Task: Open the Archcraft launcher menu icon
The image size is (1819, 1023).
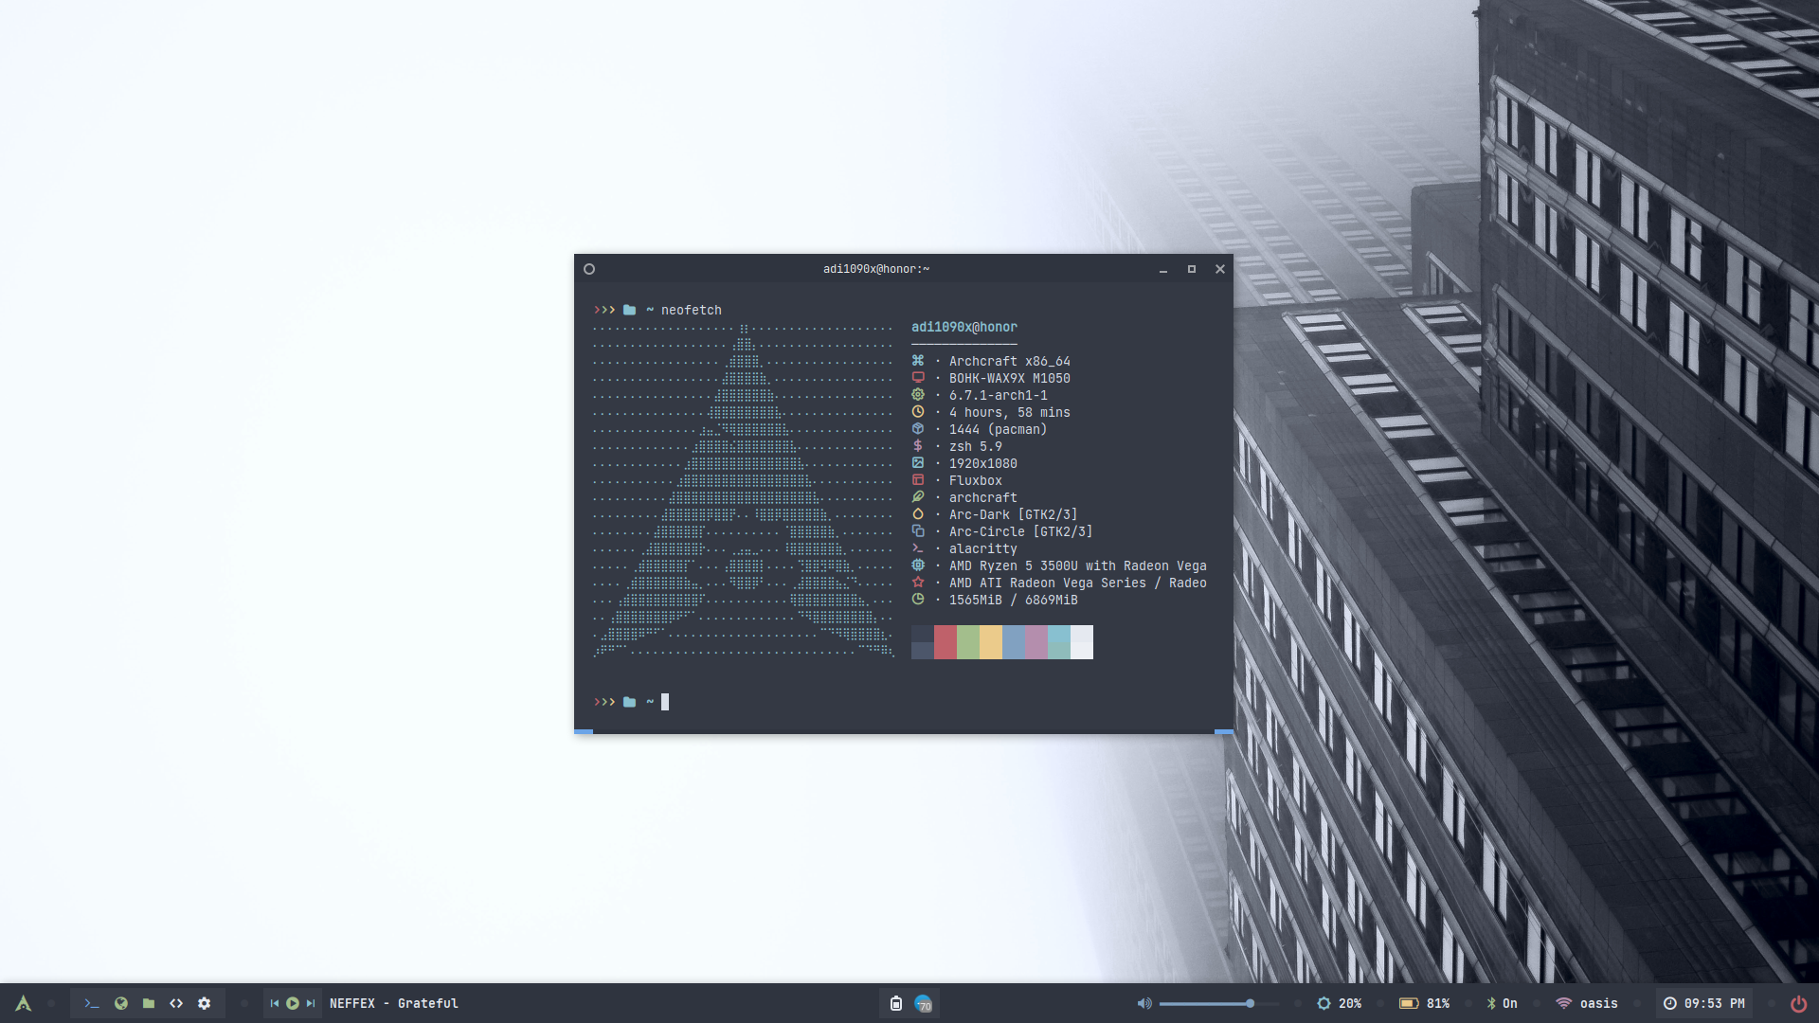Action: tap(24, 1003)
